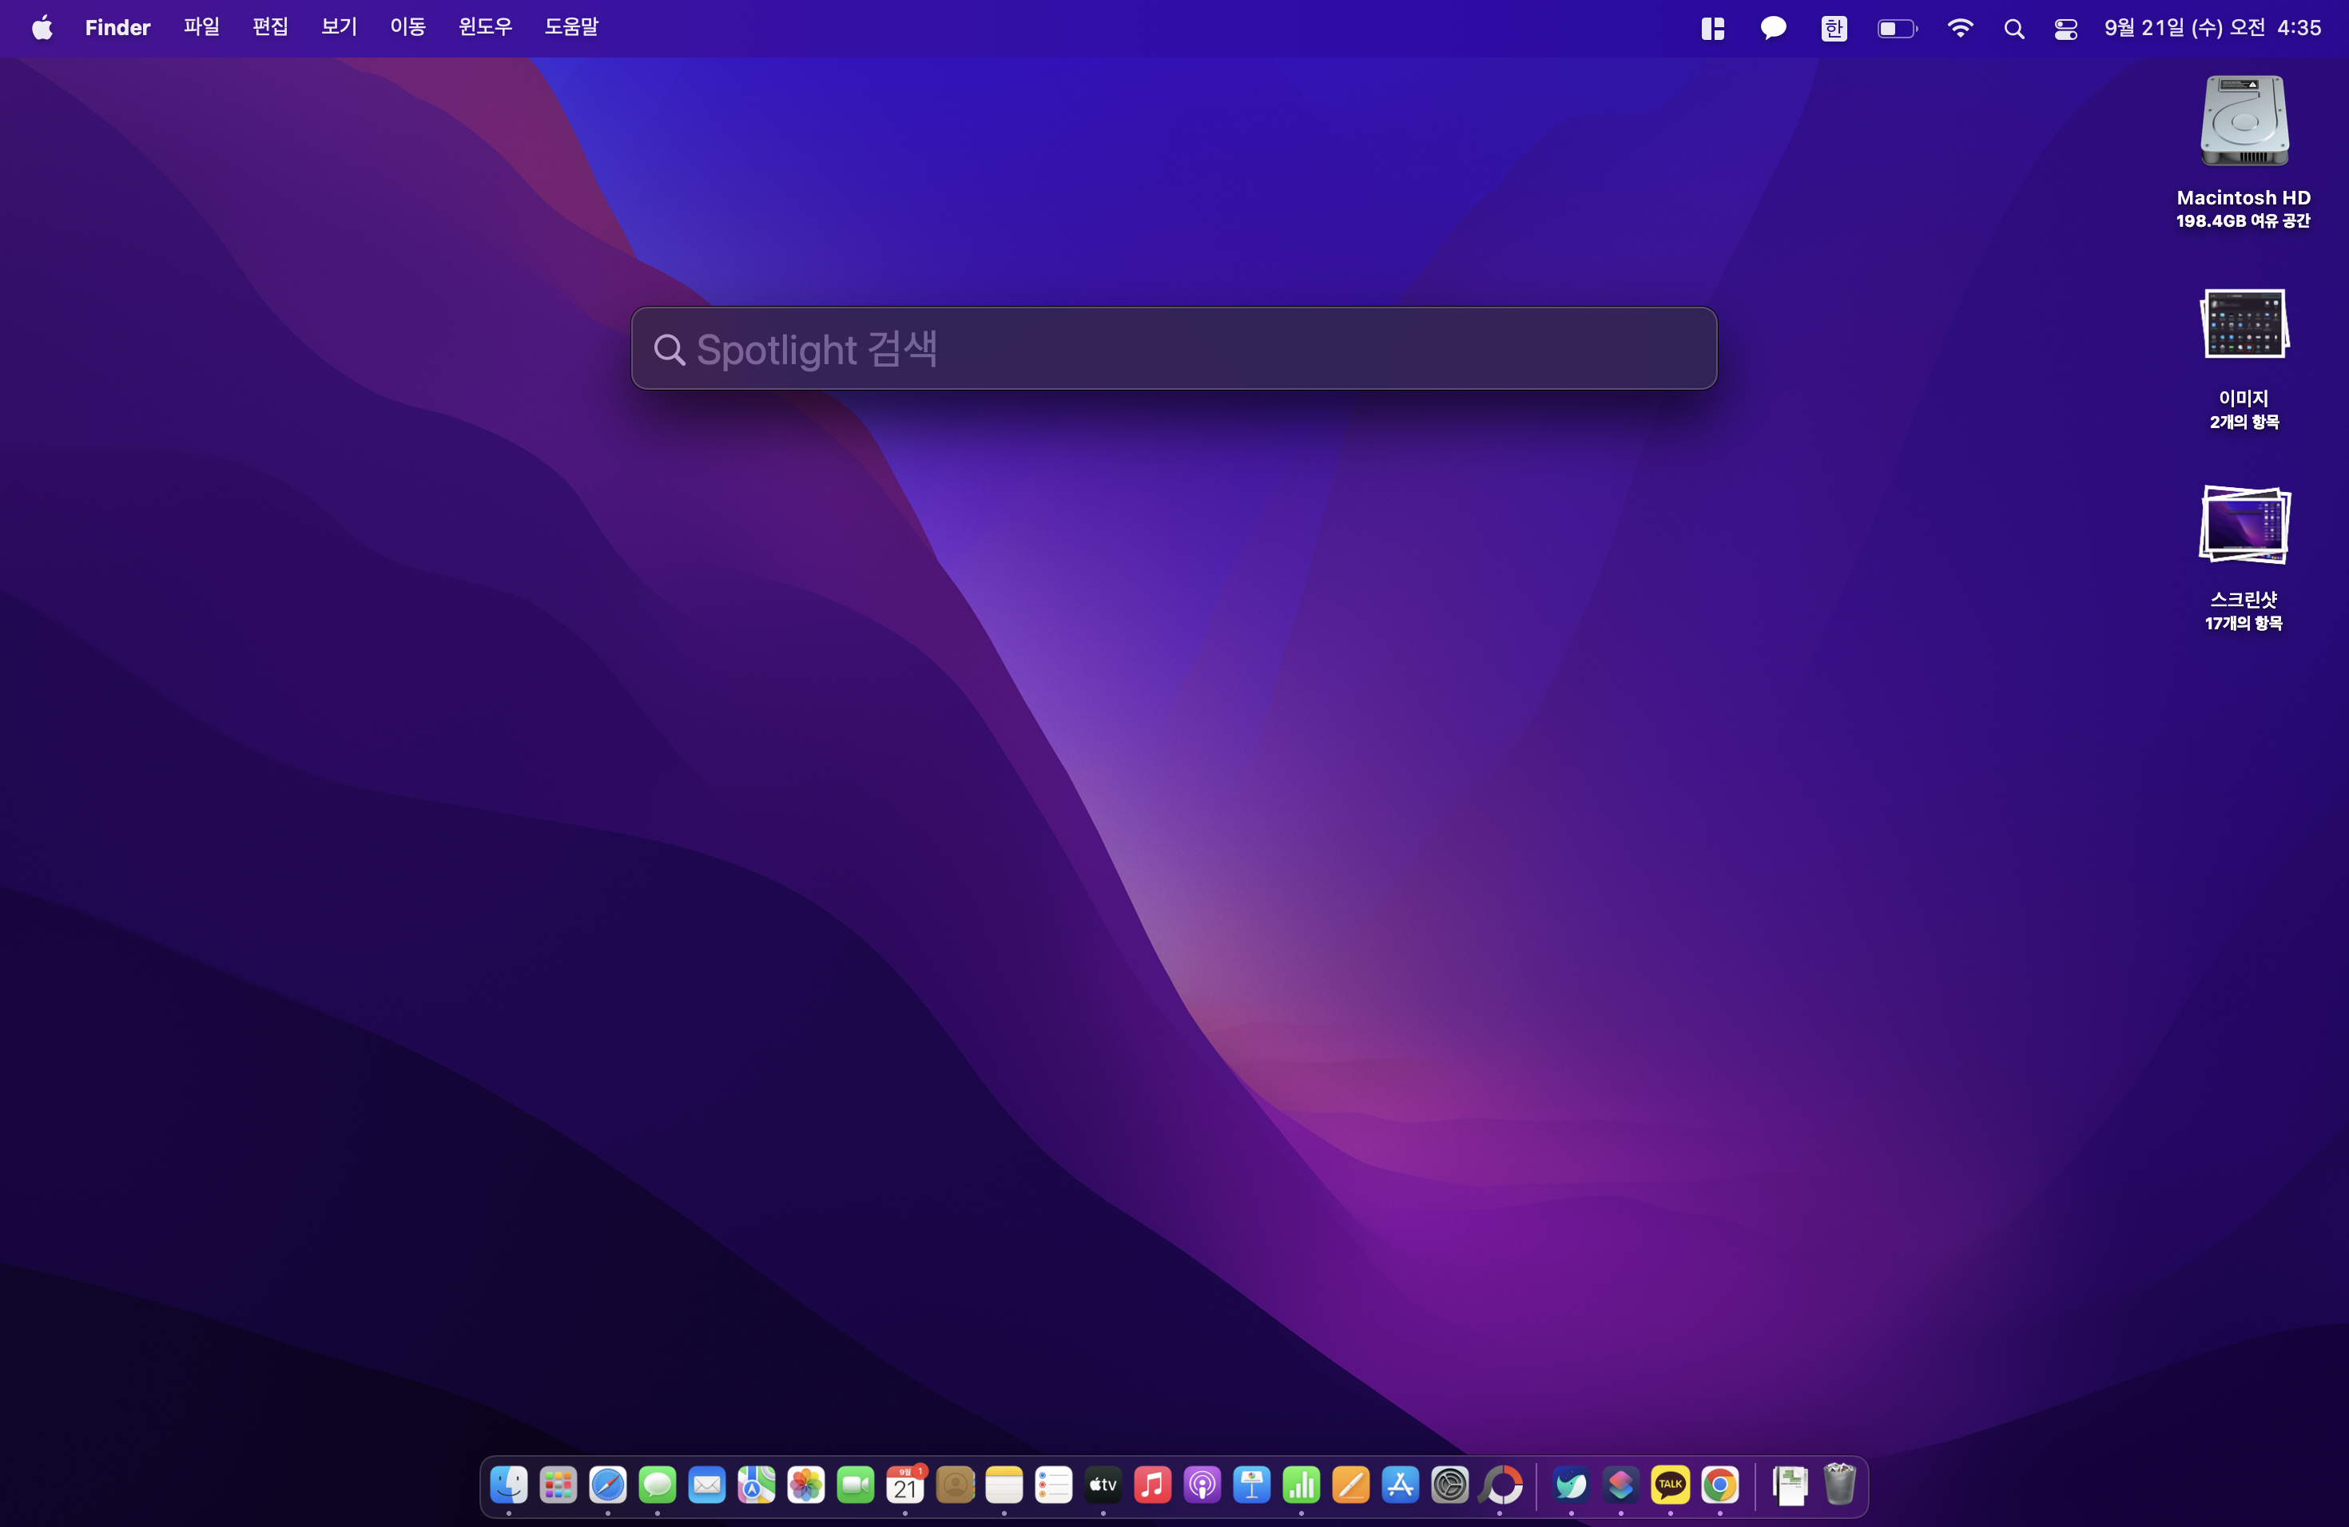Open the Trash in the Dock

[x=1838, y=1485]
